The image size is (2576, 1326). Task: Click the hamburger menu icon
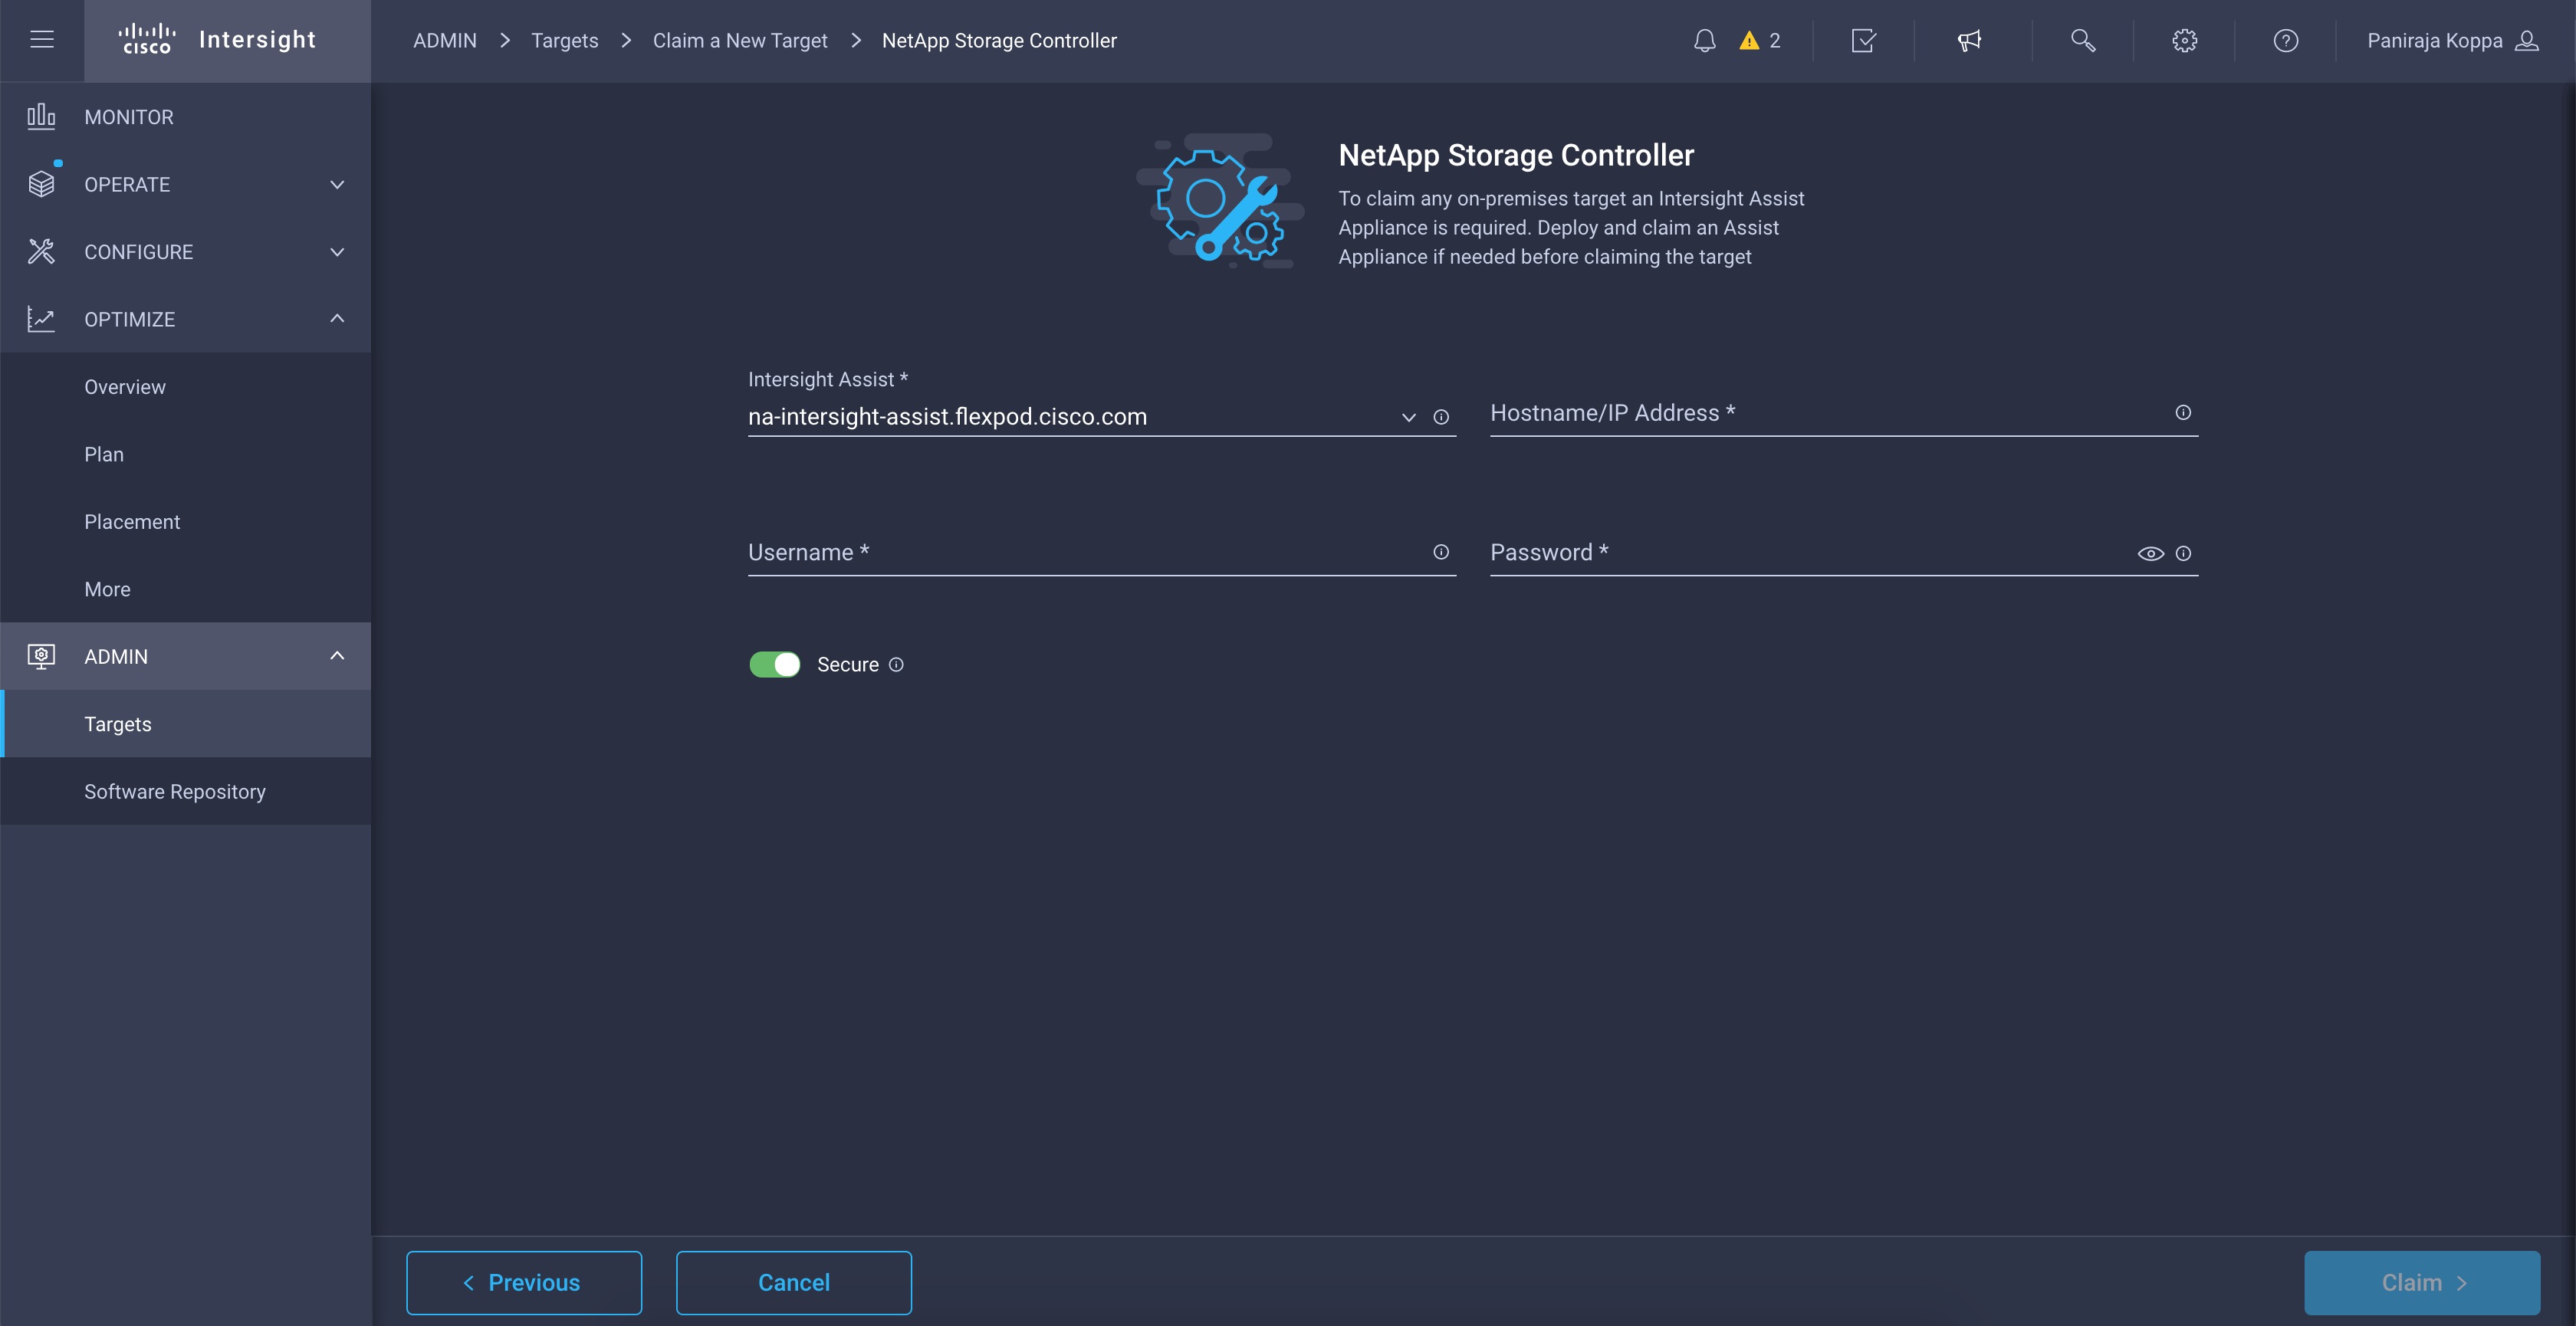(x=42, y=40)
